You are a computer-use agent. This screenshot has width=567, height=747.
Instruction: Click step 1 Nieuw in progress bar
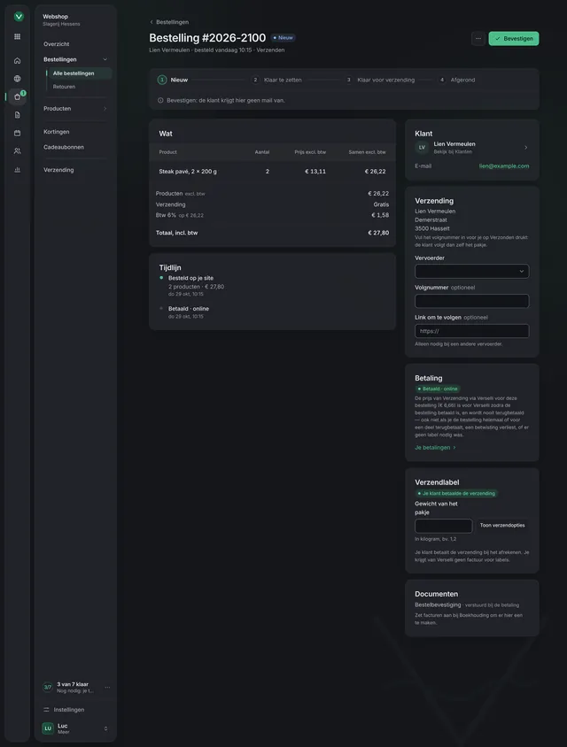click(x=173, y=80)
